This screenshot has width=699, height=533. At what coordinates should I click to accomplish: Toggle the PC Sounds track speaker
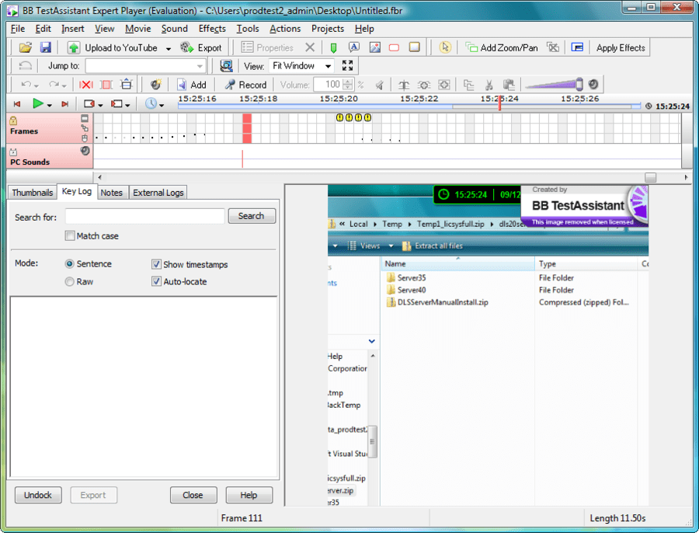tap(85, 151)
